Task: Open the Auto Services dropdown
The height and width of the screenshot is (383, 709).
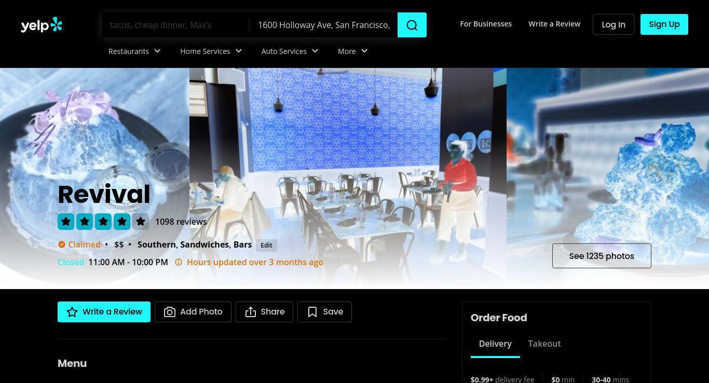Action: pos(290,51)
